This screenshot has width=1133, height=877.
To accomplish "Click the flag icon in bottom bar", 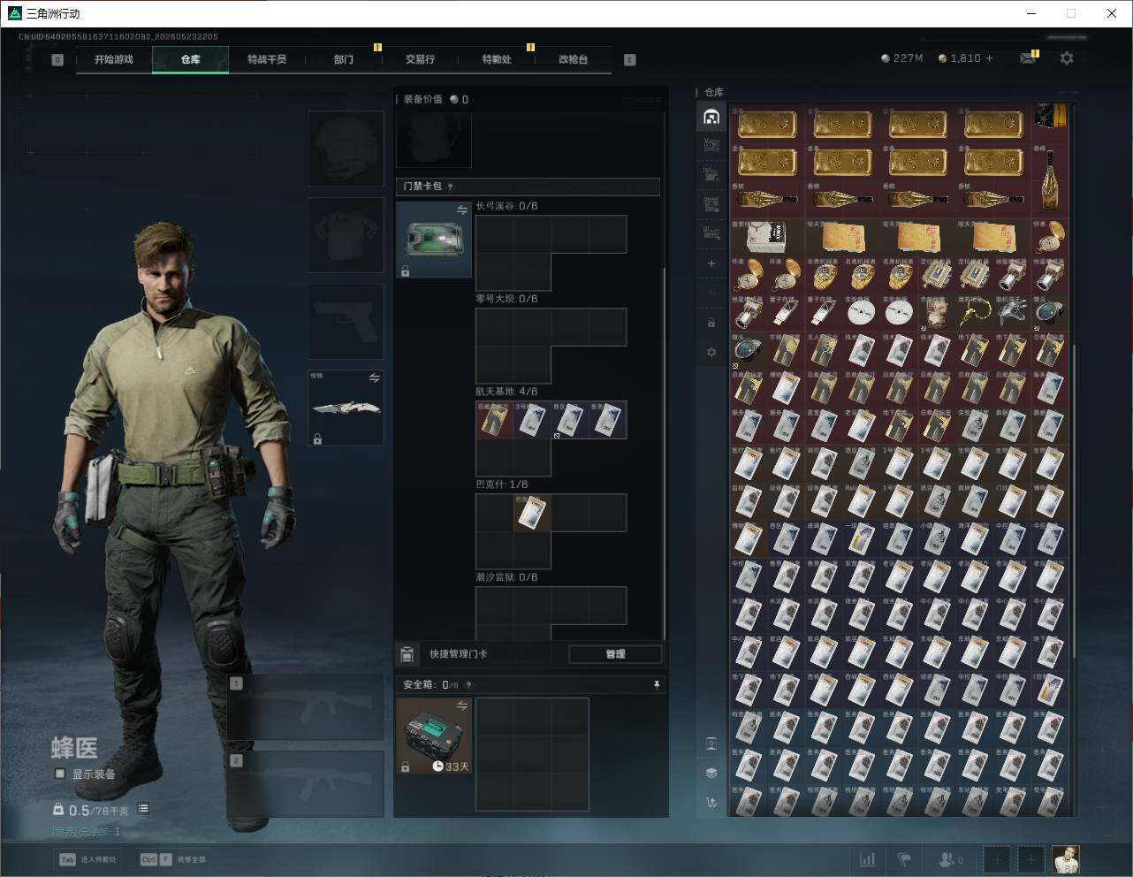I will 904,859.
